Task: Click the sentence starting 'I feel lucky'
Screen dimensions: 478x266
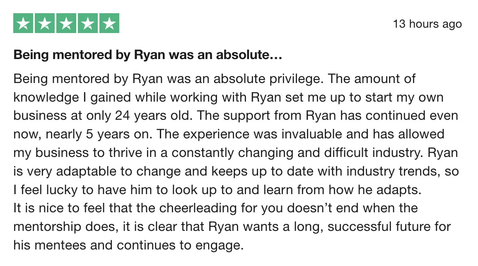Action: click(x=217, y=190)
